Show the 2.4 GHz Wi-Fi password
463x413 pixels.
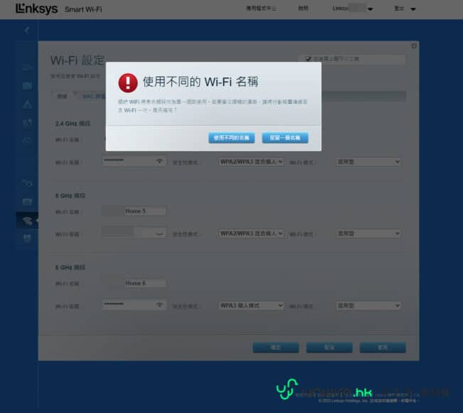coord(159,162)
